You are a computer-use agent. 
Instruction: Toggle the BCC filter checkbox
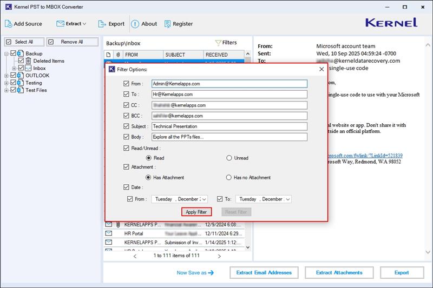pos(126,116)
